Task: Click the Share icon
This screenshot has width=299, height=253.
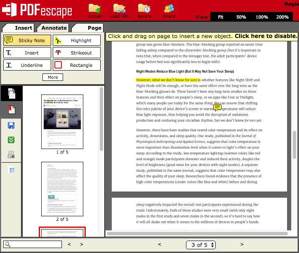Action: pyautogui.click(x=169, y=10)
